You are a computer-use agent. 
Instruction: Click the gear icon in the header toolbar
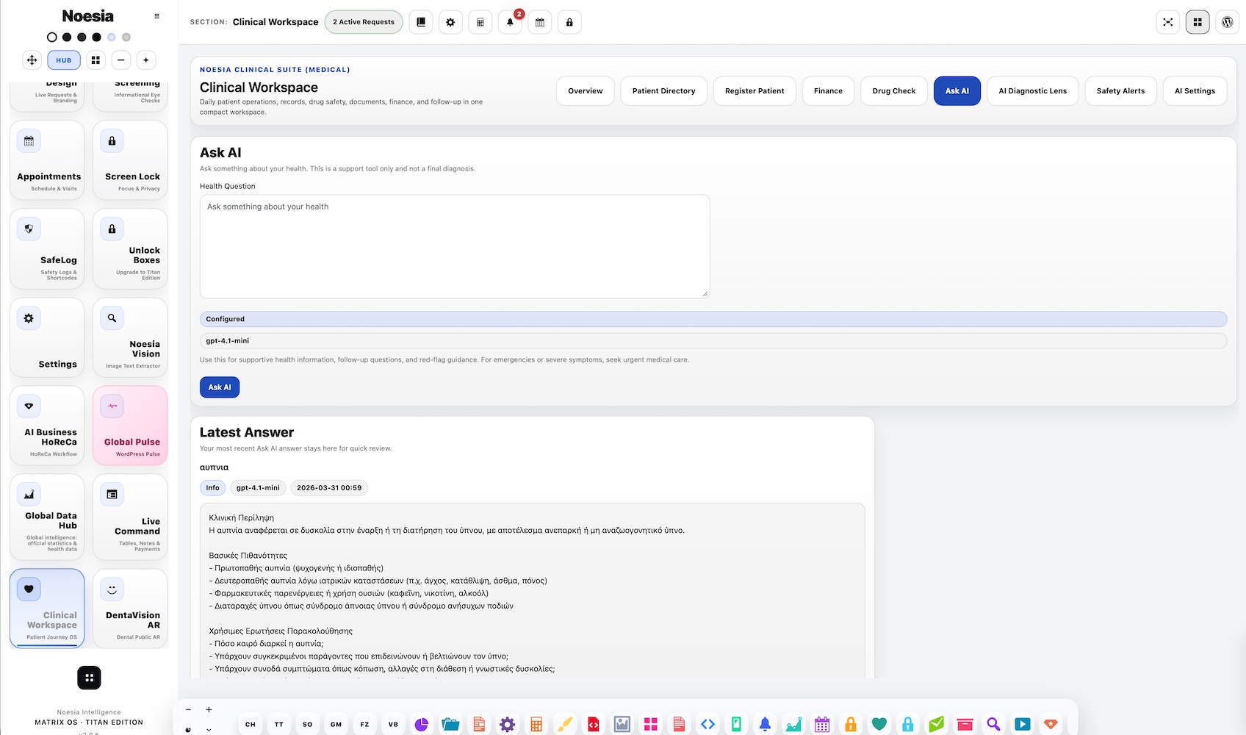coord(450,22)
